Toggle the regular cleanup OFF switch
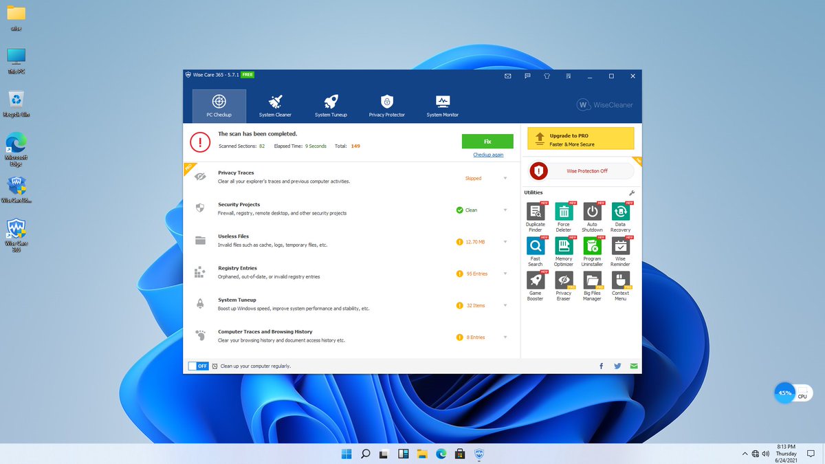 (198, 366)
